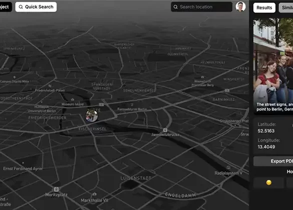
Task: Select the sad face emoji rating
Action: click(x=268, y=182)
